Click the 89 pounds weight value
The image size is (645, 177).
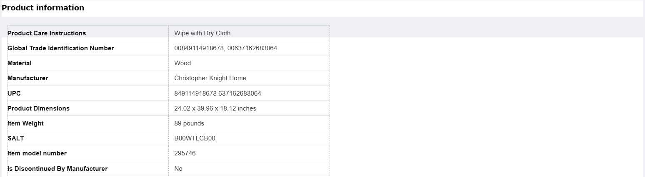pyautogui.click(x=189, y=123)
